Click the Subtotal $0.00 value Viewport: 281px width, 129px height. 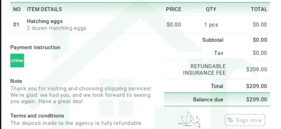click(260, 40)
